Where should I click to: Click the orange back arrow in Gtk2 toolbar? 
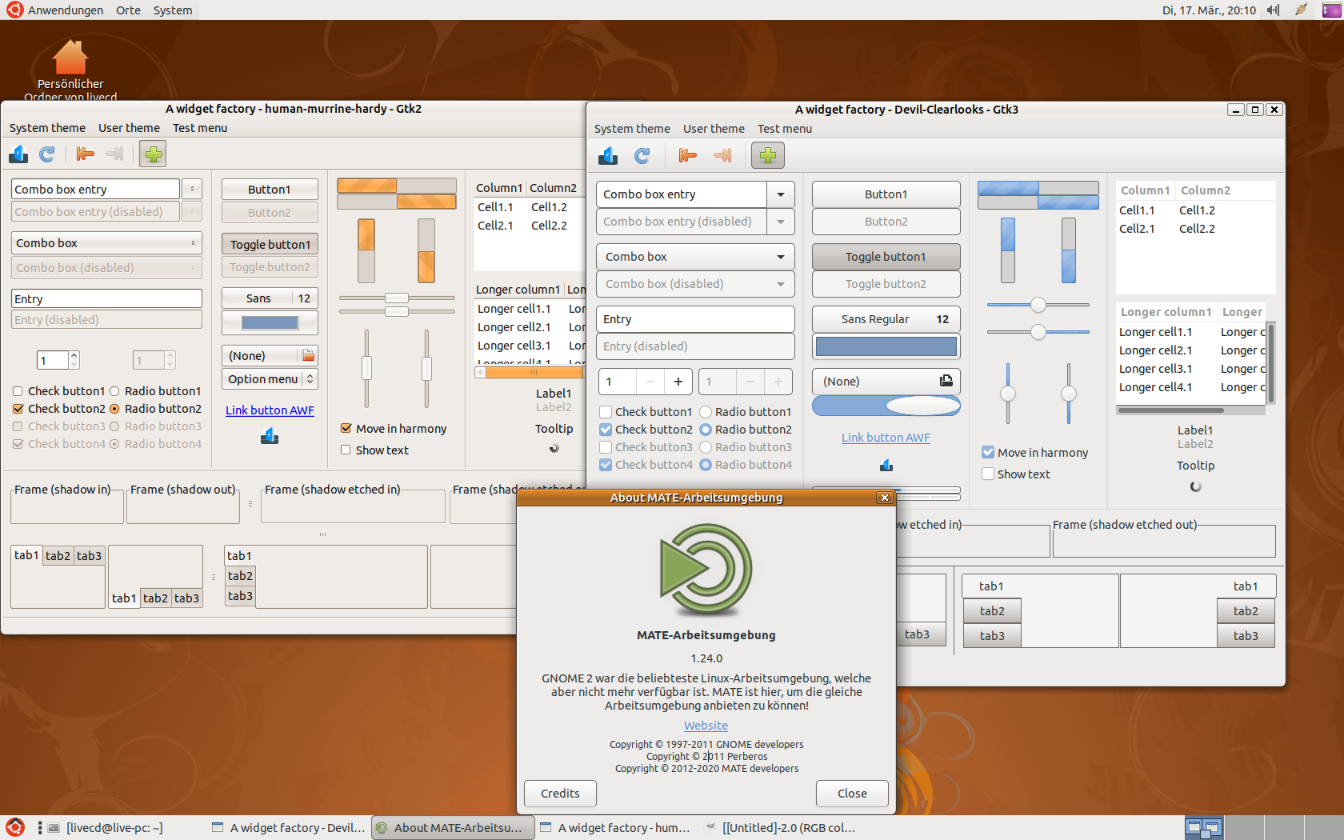coord(85,154)
